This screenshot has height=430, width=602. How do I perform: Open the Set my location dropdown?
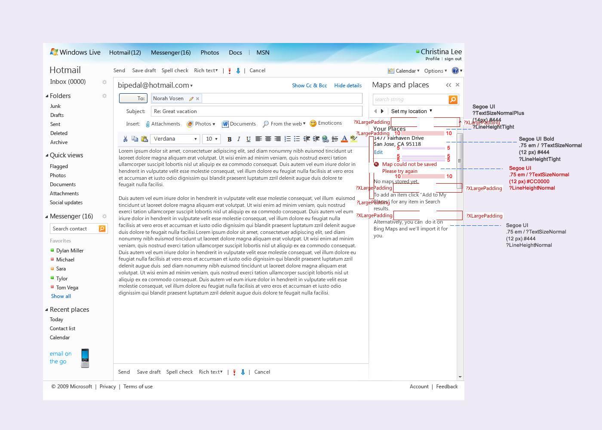tap(412, 111)
